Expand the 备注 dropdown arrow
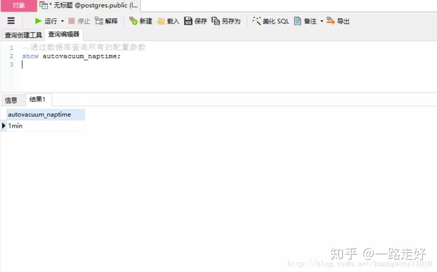Screen dimensions: 437x272 tap(322, 21)
